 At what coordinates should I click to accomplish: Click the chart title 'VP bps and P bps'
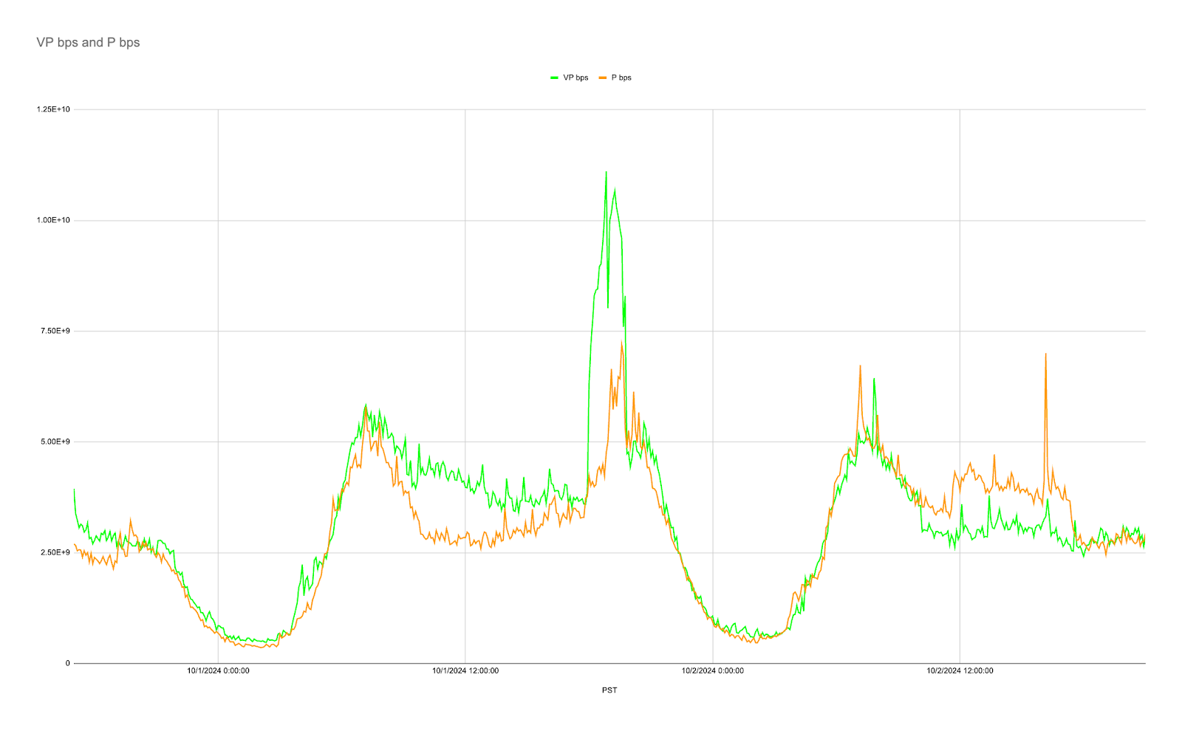(x=88, y=43)
